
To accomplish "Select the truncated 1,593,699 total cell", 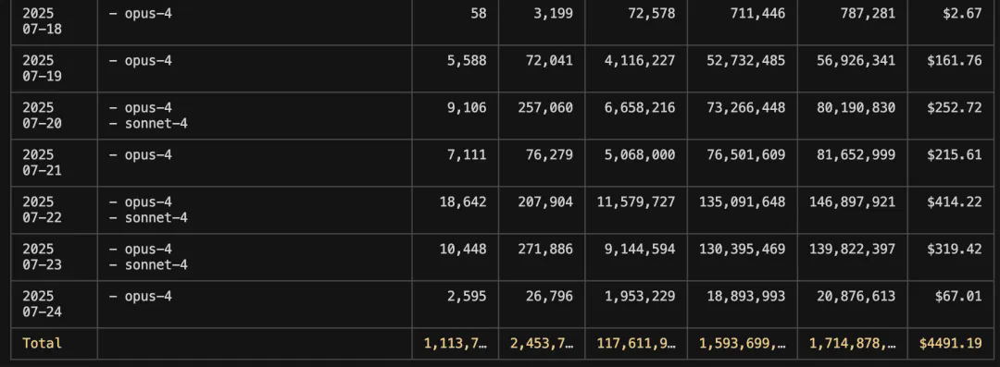I will [743, 343].
